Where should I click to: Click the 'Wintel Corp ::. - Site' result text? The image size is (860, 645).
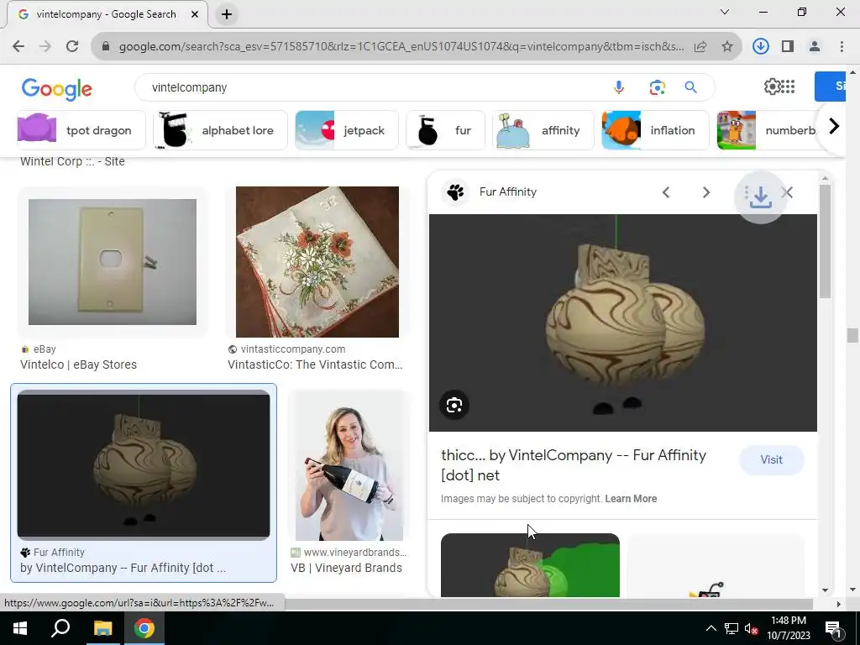coord(72,161)
